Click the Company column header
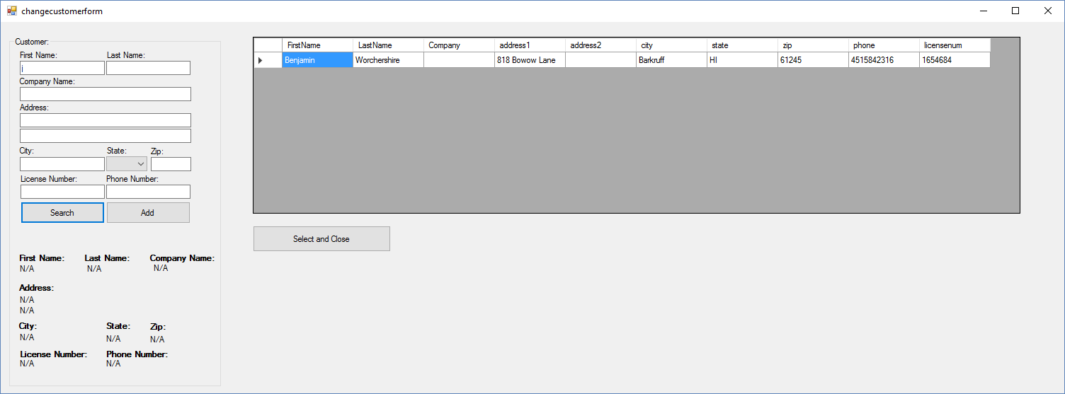The width and height of the screenshot is (1065, 394). [459, 45]
